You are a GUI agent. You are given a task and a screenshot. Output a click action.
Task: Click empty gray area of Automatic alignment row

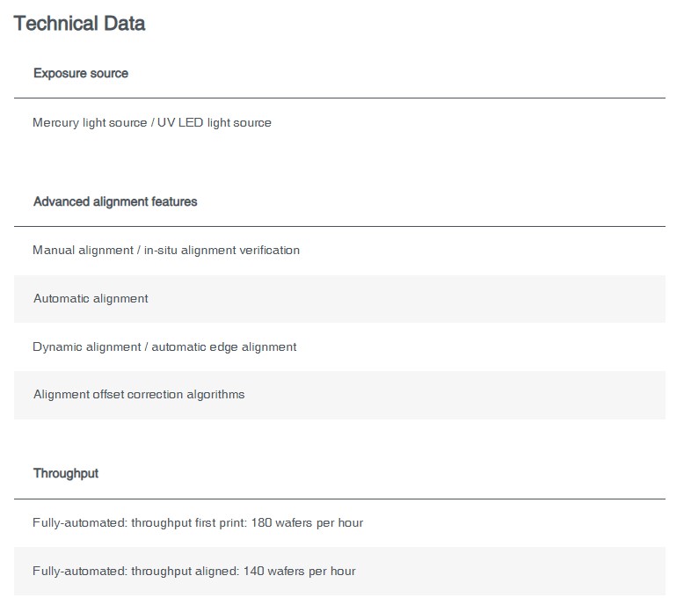point(405,299)
